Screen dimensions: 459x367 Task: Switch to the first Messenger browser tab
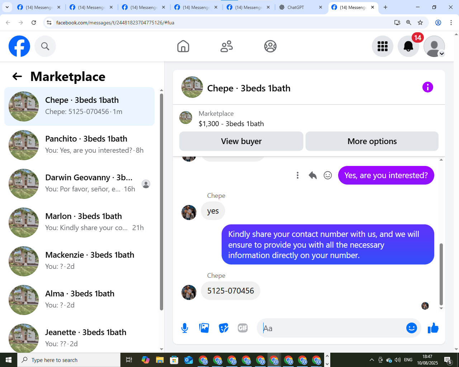tap(39, 7)
